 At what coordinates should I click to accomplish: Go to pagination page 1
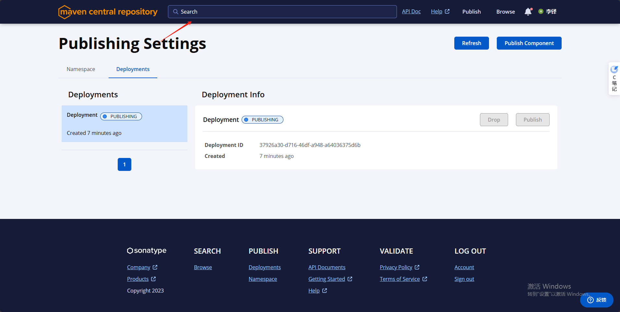pyautogui.click(x=125, y=164)
